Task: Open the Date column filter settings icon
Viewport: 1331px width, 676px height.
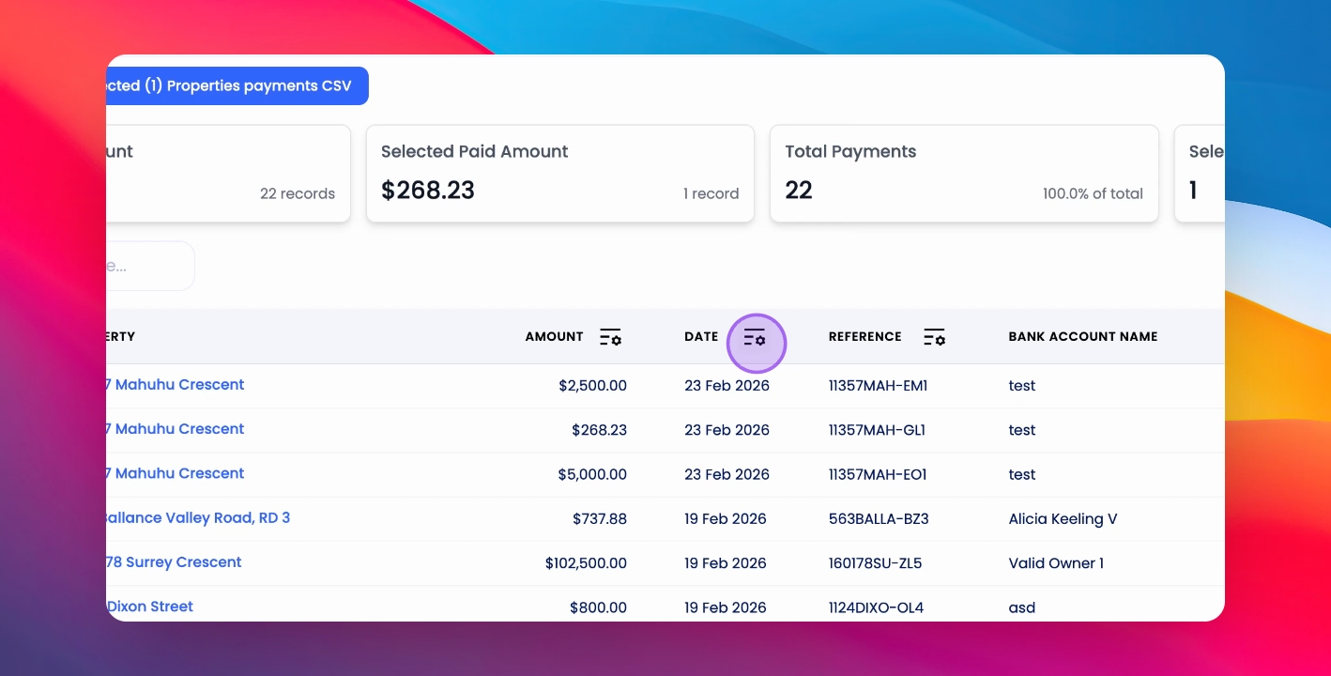Action: tap(755, 338)
